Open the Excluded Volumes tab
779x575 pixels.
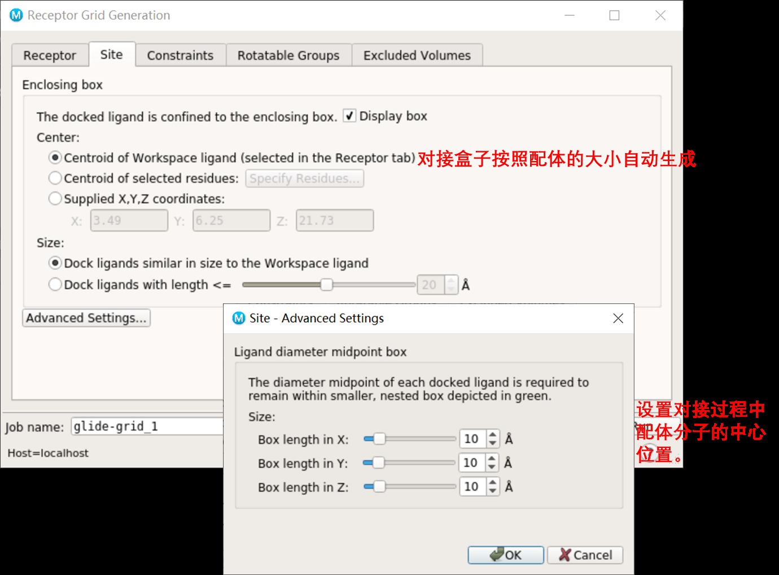coord(417,55)
